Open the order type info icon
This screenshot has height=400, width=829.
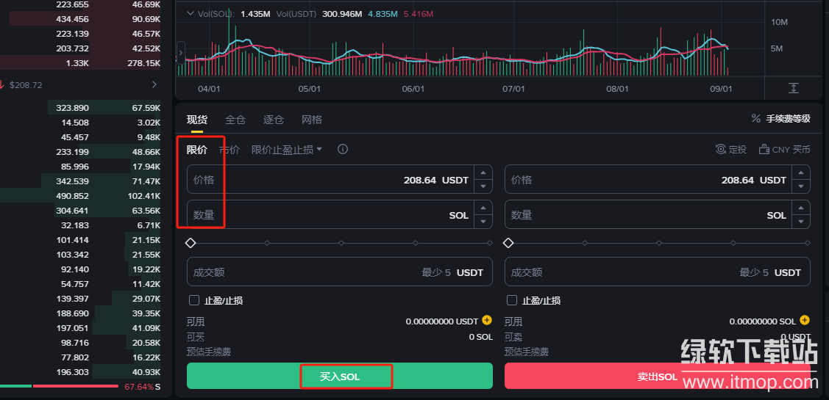(343, 149)
